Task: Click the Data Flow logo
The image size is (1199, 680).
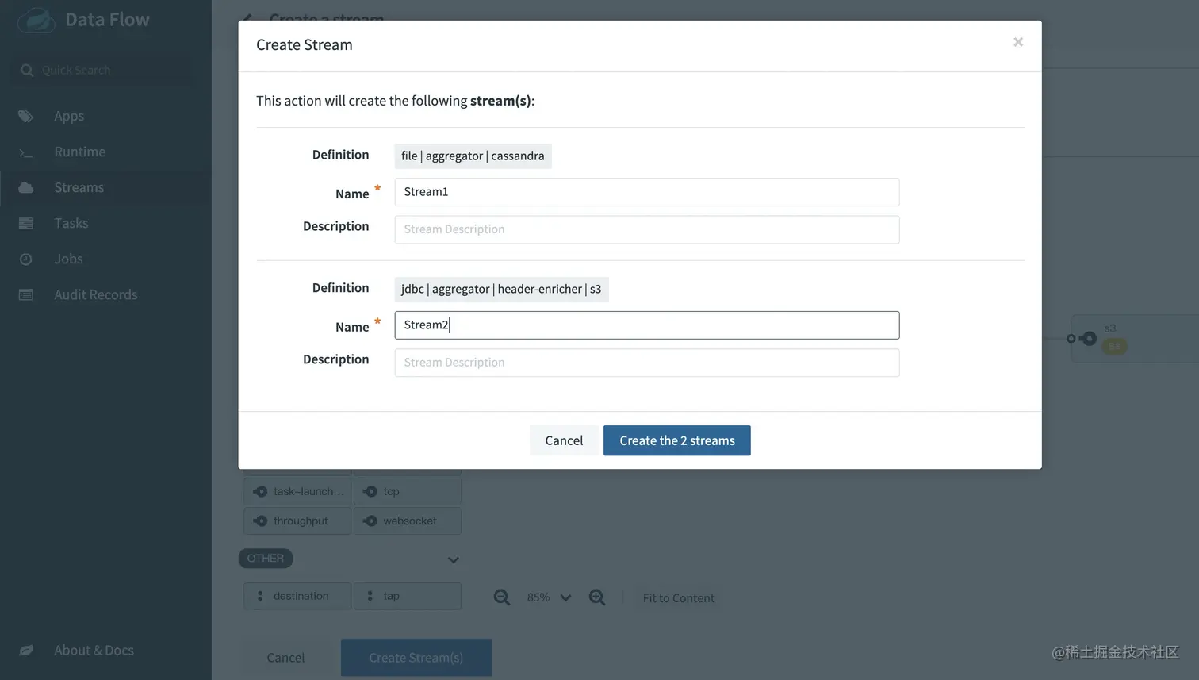Action: coord(37,20)
